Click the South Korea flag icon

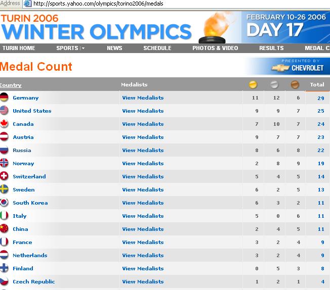click(x=4, y=203)
